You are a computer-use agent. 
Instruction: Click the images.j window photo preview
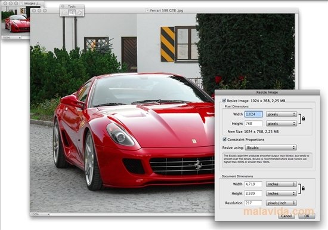tap(16, 20)
